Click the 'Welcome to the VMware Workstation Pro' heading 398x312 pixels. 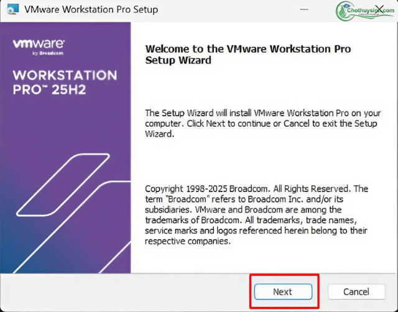click(248, 55)
